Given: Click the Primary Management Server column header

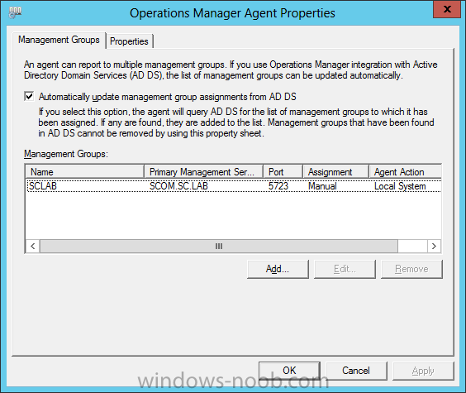Looking at the screenshot, I should tap(204, 172).
